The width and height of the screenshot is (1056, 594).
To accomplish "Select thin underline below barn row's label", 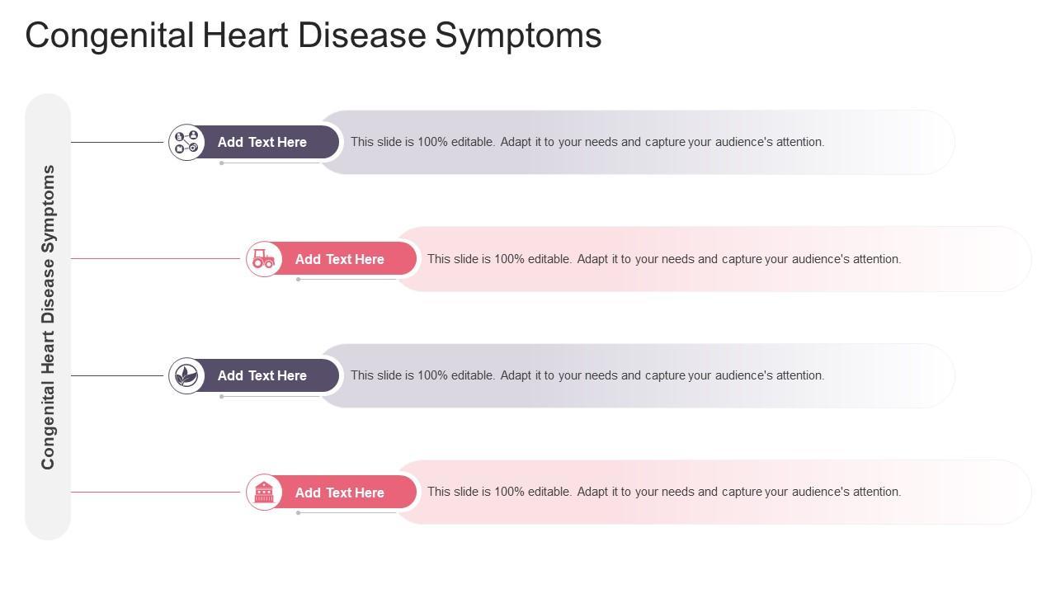I will (x=347, y=513).
